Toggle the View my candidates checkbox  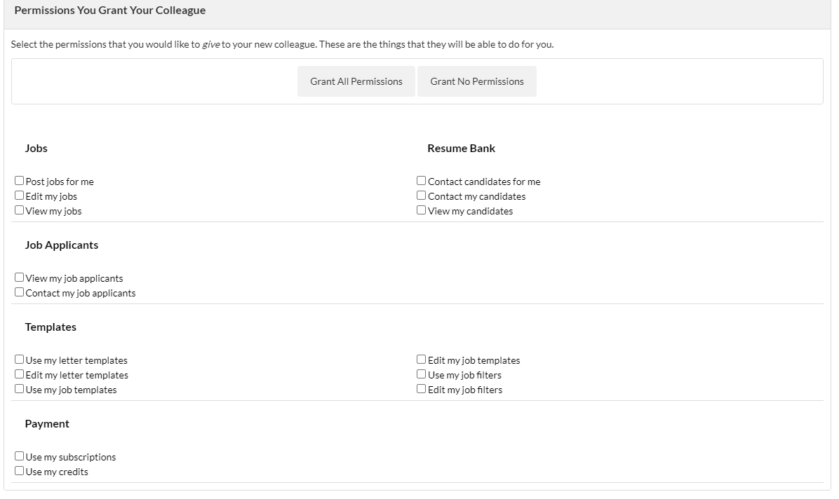tap(422, 210)
